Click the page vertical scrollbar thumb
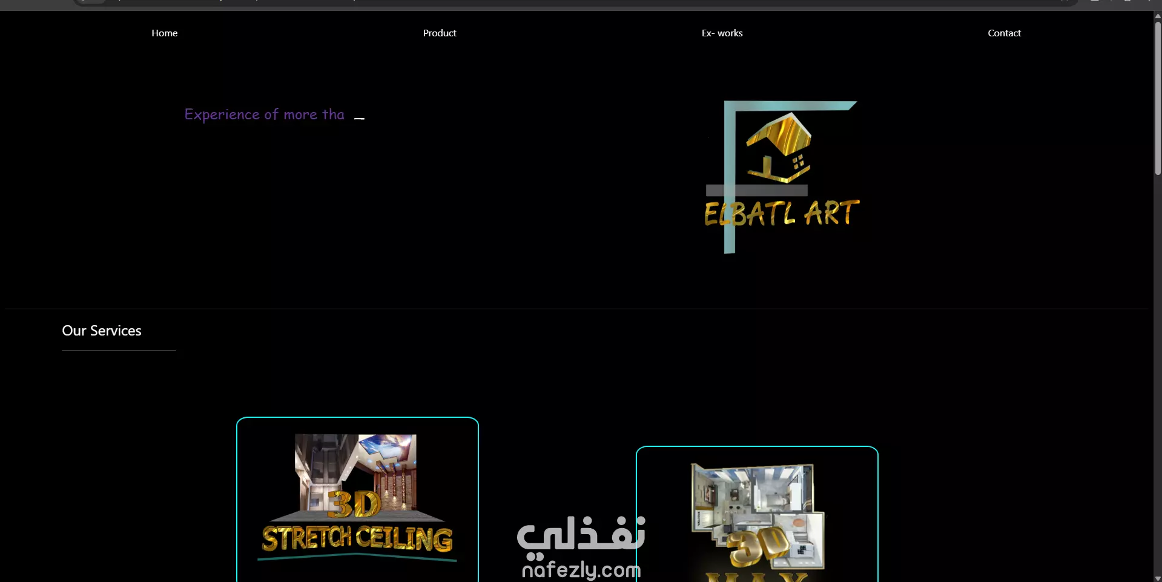 point(1157,98)
